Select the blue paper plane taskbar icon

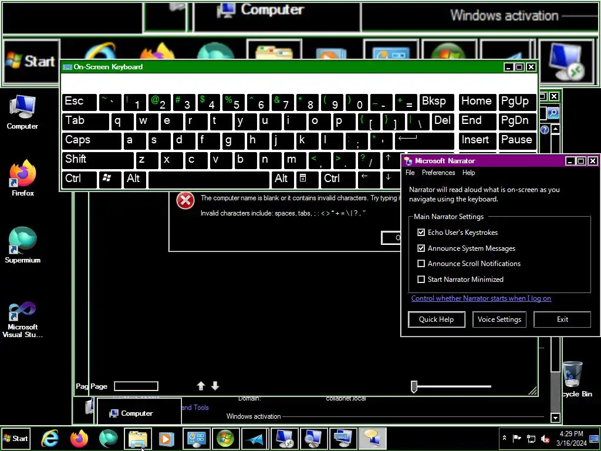(x=255, y=438)
